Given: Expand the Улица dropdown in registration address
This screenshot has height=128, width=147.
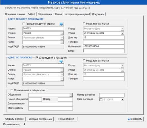Looking at the screenshot, I should pos(122,70).
